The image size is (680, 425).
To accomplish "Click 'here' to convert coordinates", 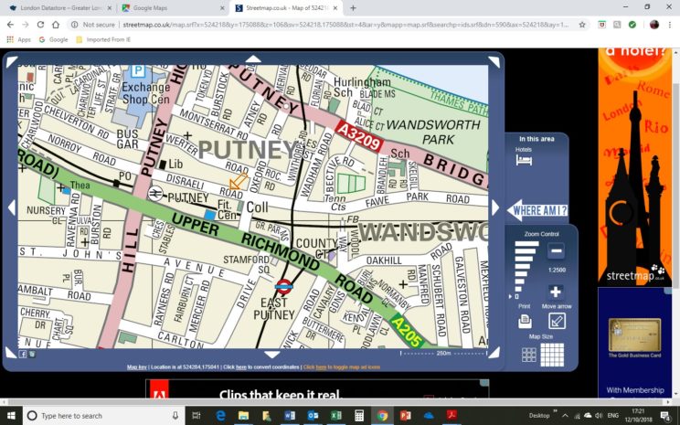I will point(241,367).
